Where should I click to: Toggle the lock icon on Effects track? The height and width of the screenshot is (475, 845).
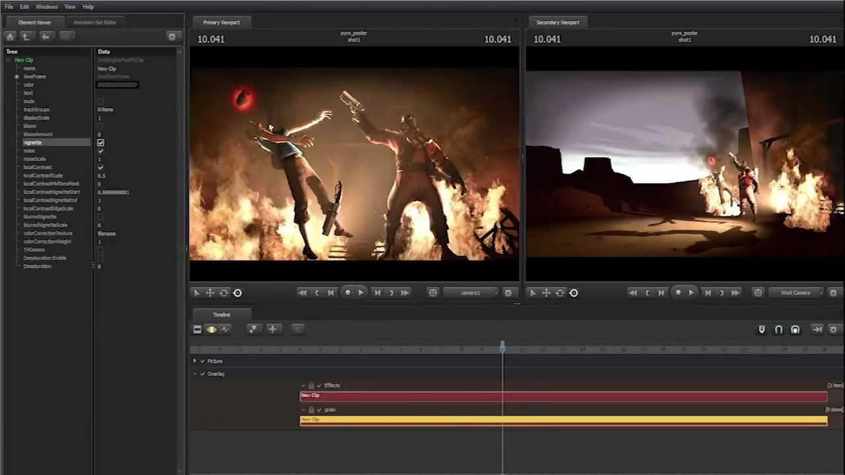point(312,386)
